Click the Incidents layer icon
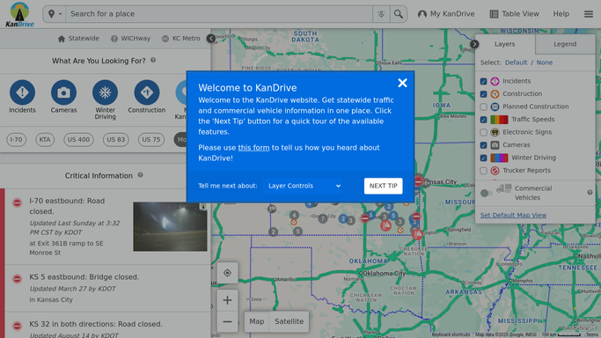Image resolution: width=601 pixels, height=338 pixels. pos(495,81)
